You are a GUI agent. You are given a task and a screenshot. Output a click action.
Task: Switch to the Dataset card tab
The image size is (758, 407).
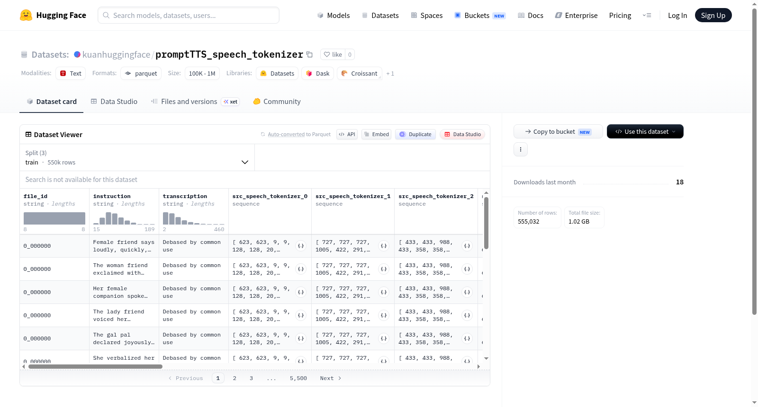52,101
